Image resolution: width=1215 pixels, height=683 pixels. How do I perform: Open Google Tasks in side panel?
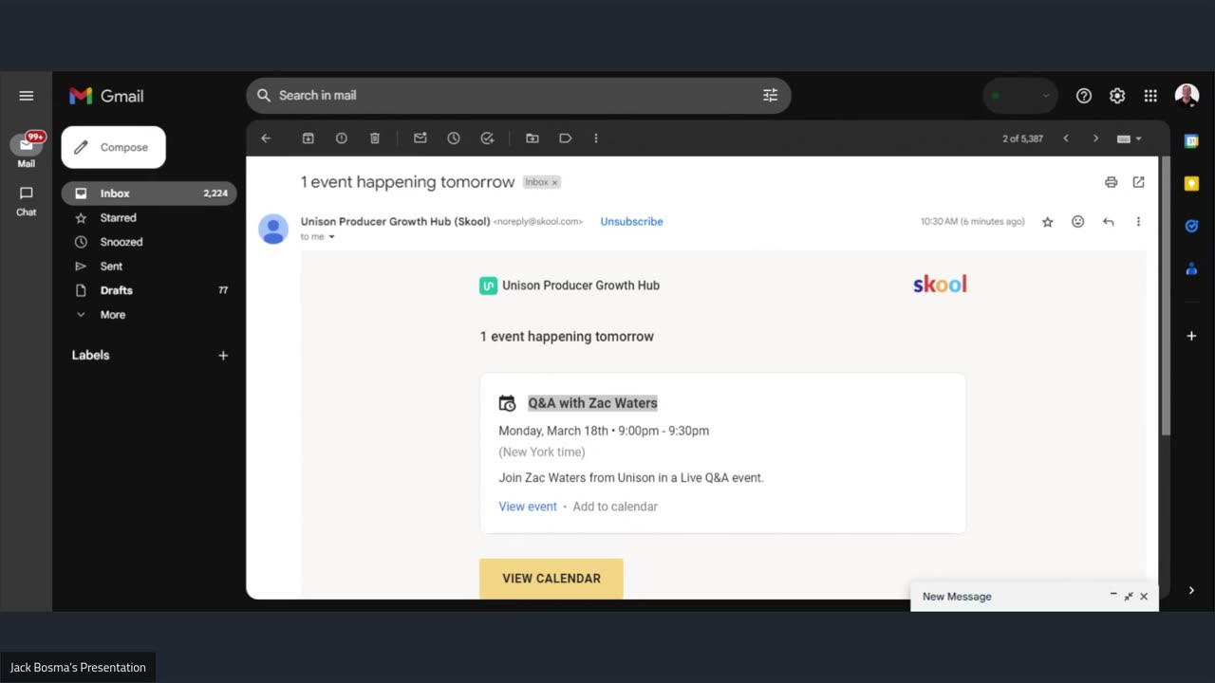1191,226
